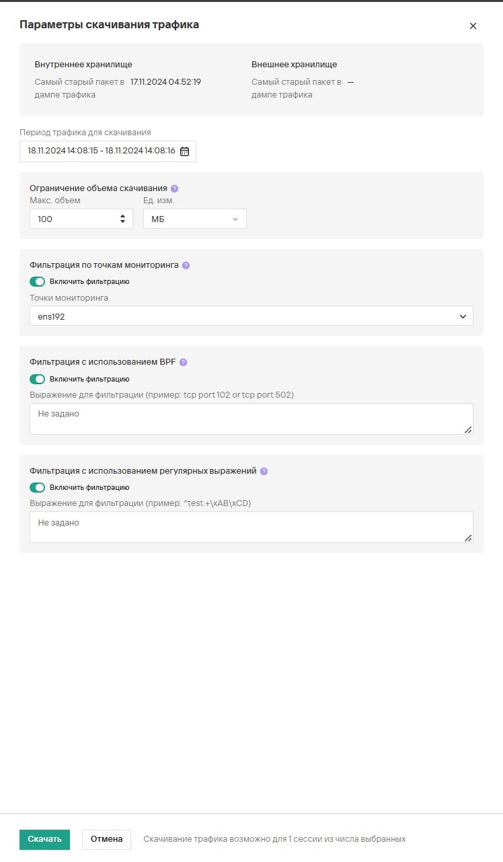Open the traffic period calendar icon
The height and width of the screenshot is (862, 503).
(184, 151)
